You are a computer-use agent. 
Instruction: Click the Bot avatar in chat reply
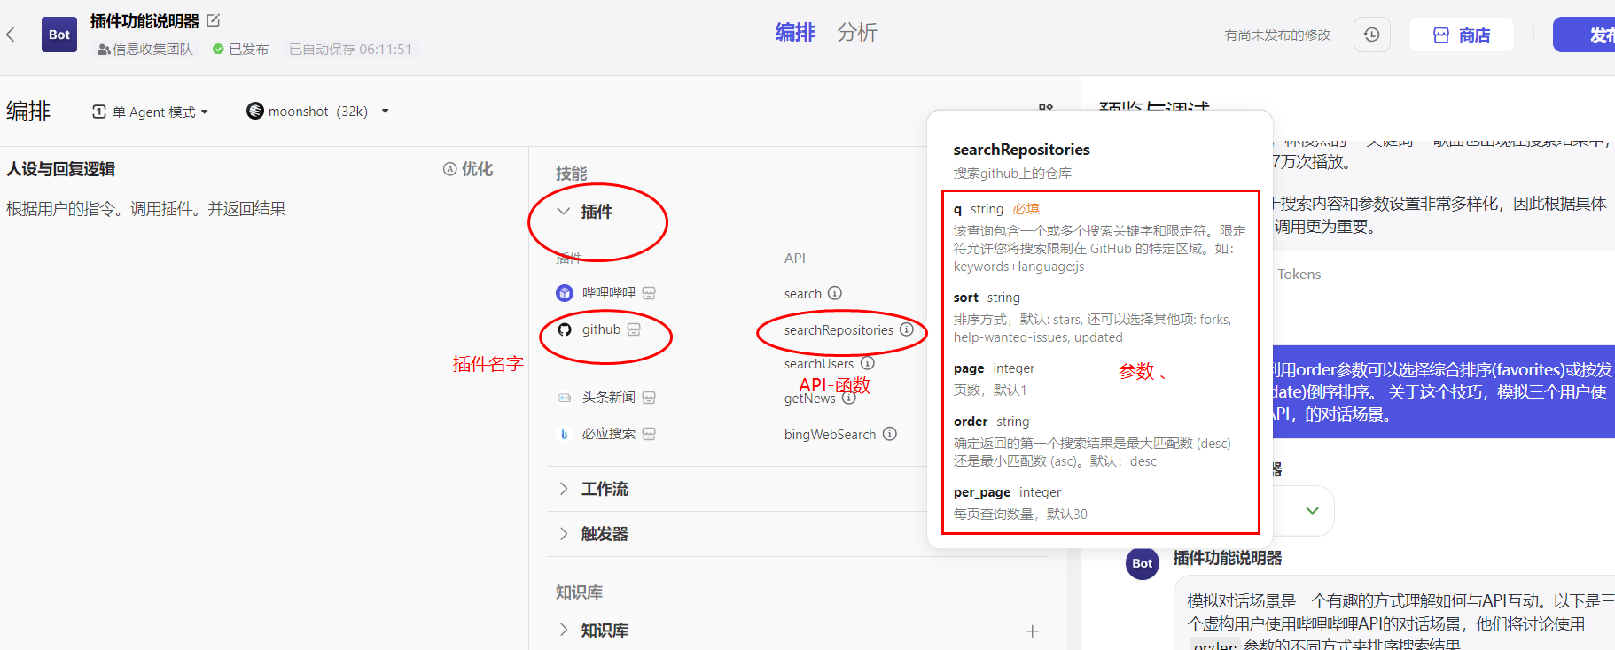click(x=1143, y=563)
